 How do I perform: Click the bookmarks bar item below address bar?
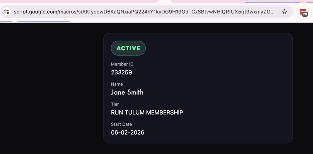[x=43, y=22]
